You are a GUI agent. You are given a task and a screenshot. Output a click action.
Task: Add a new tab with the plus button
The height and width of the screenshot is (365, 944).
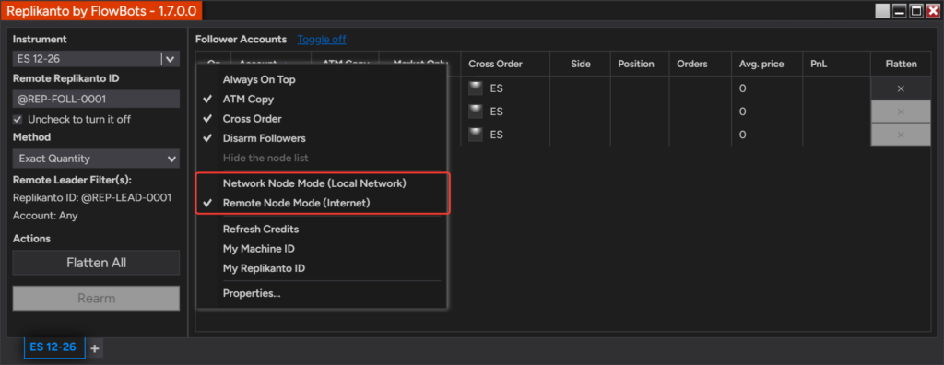tap(95, 347)
